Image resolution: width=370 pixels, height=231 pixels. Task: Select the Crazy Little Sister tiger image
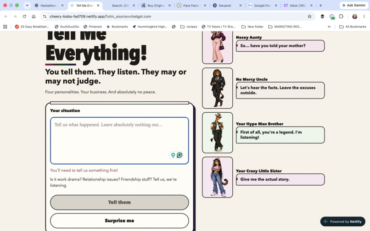pos(217,177)
